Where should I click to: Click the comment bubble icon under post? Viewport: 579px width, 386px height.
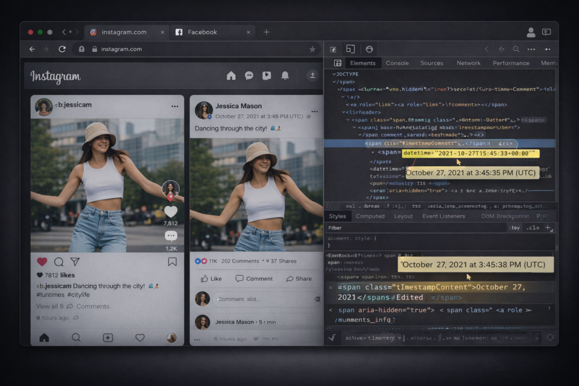[x=59, y=262]
